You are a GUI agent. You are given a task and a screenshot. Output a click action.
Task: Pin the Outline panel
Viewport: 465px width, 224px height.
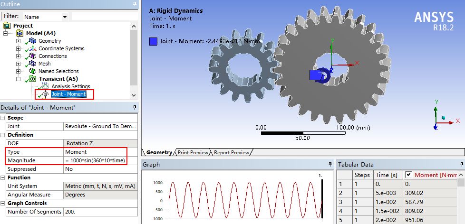coord(135,4)
